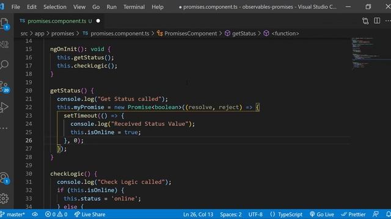Split the editor to the right
The image size is (391, 219).
pyautogui.click(x=377, y=21)
